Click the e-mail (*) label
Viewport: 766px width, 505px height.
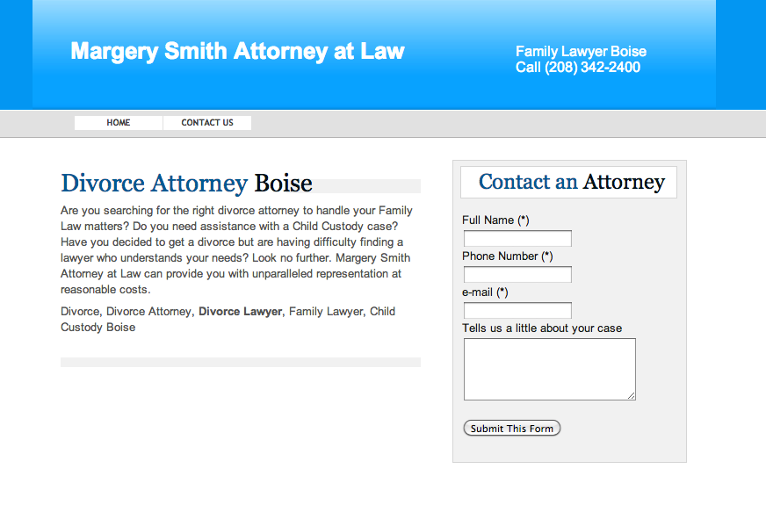coord(485,292)
